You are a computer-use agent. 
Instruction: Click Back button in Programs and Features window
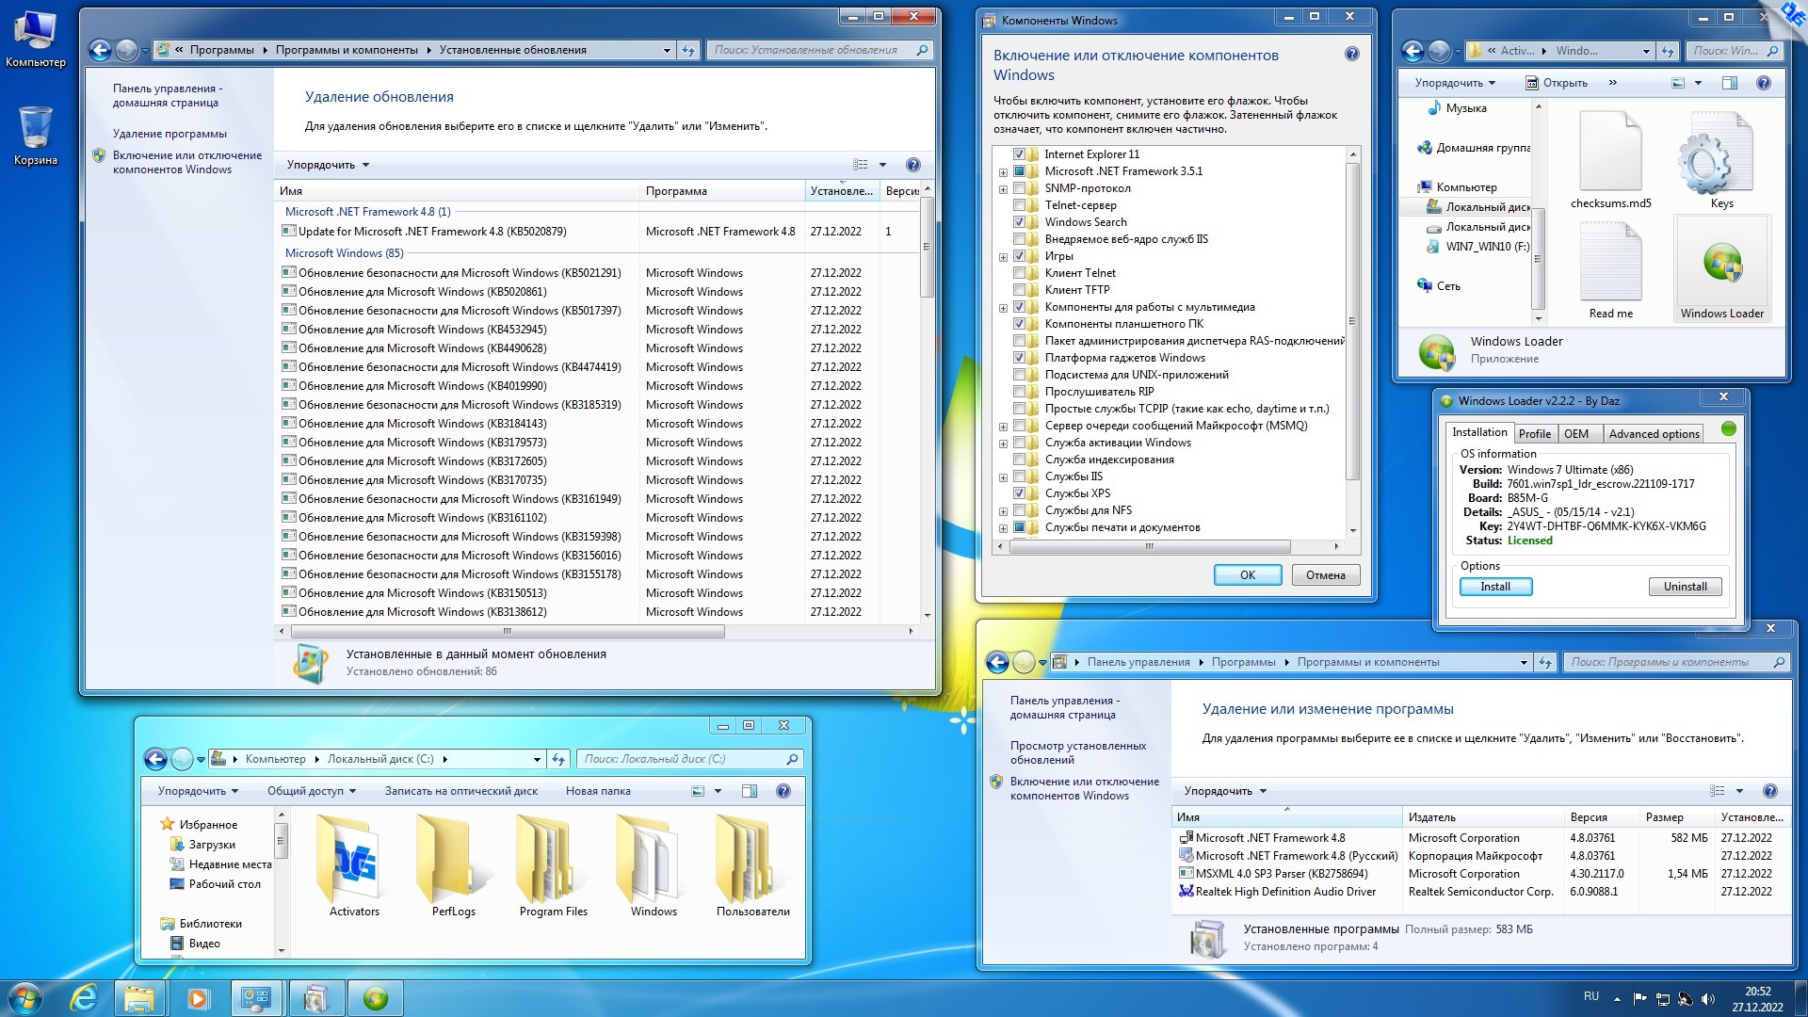[997, 662]
